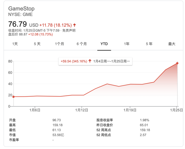Screen dimensions: 185x149
Task: Click the tooltip date range 1月4日周一-1月25日周一
Action: tap(112, 61)
